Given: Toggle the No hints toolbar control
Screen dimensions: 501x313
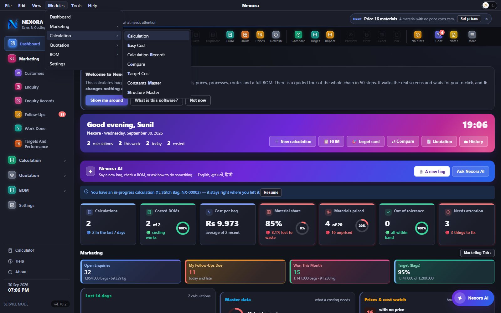Looking at the screenshot, I should (418, 37).
